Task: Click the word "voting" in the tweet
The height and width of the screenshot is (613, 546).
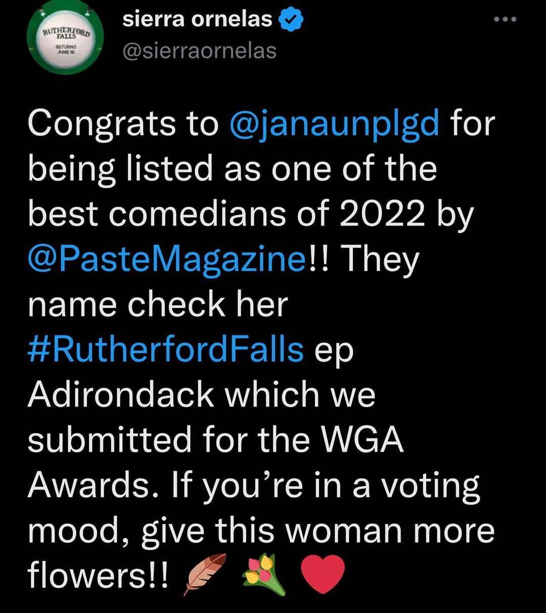Action: pyautogui.click(x=430, y=485)
